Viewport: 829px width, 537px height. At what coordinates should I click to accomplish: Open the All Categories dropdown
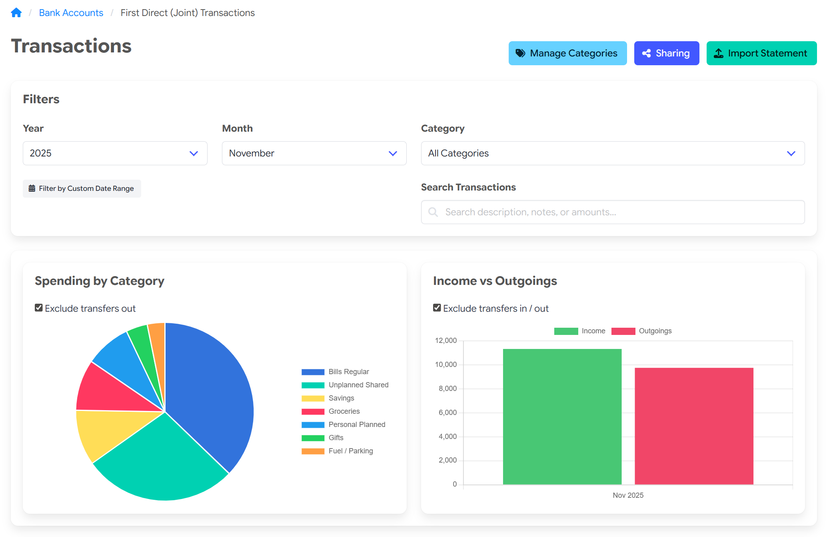(x=612, y=153)
